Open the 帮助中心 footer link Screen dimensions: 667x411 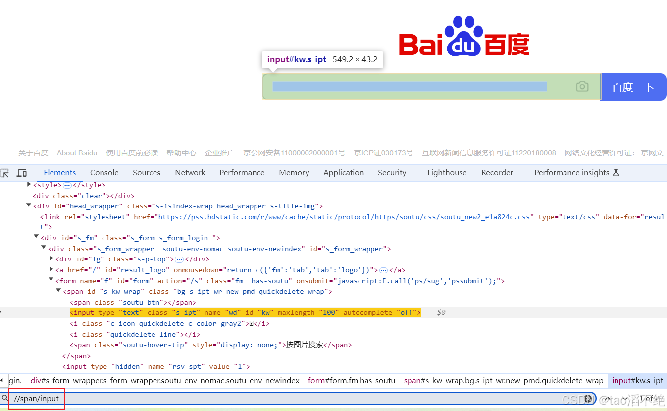181,153
